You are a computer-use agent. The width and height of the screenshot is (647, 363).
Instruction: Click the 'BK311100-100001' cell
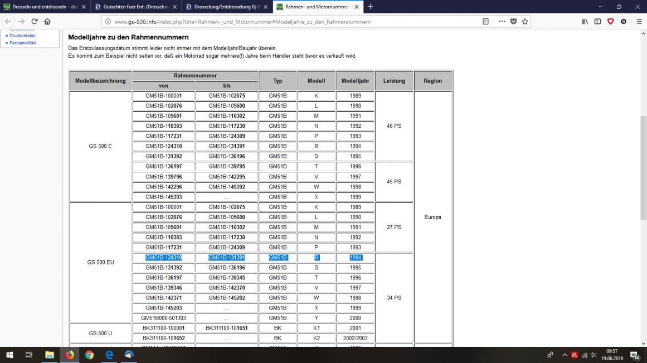(x=163, y=328)
